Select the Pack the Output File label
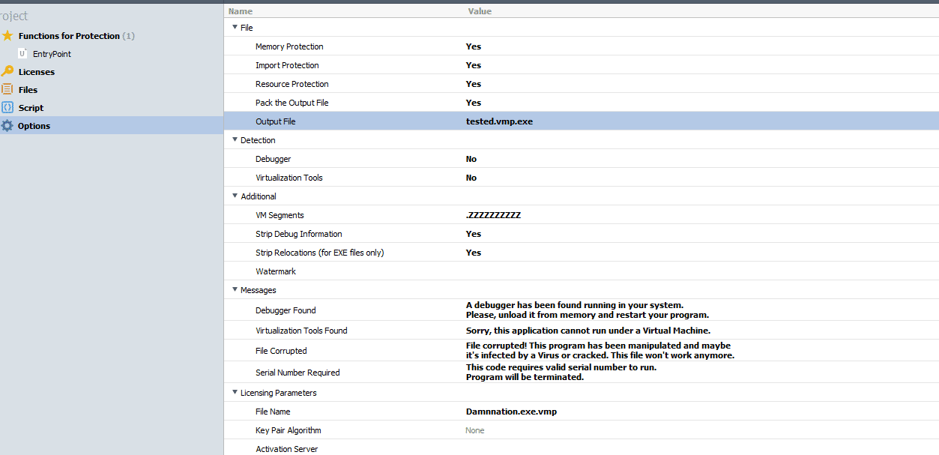939x455 pixels. tap(292, 103)
